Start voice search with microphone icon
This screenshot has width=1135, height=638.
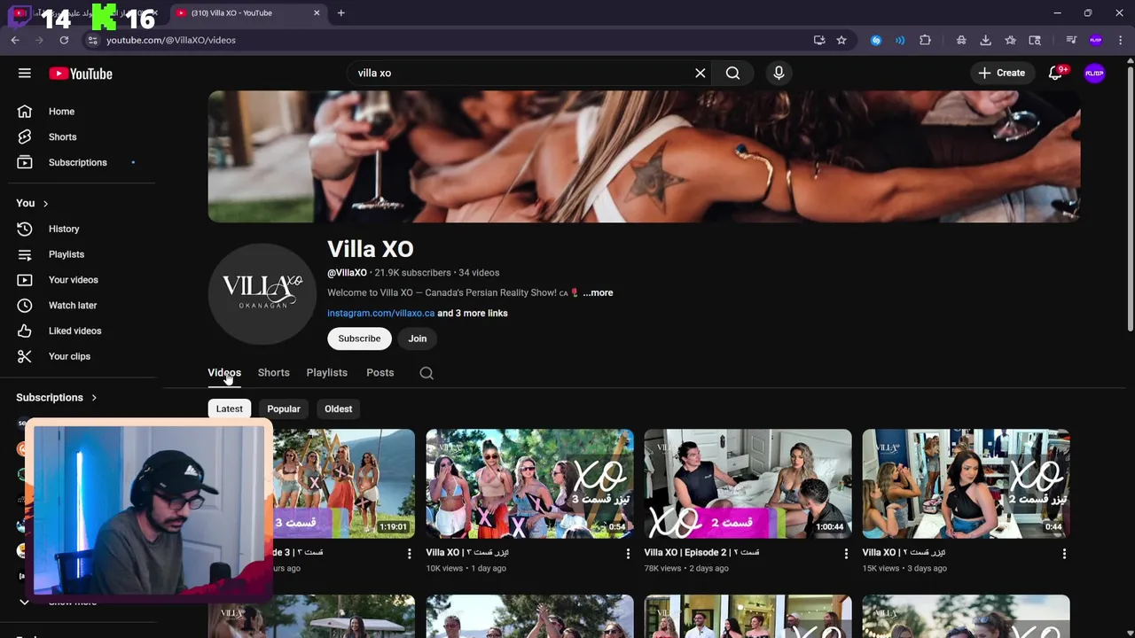click(779, 73)
